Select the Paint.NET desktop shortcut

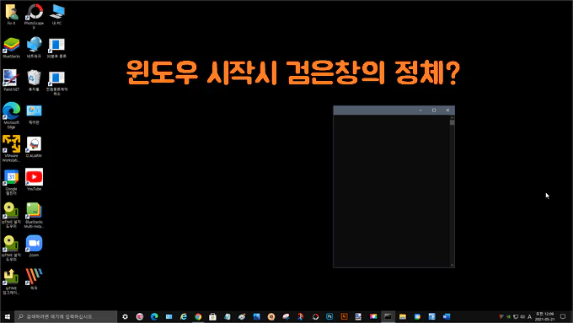[x=11, y=80]
